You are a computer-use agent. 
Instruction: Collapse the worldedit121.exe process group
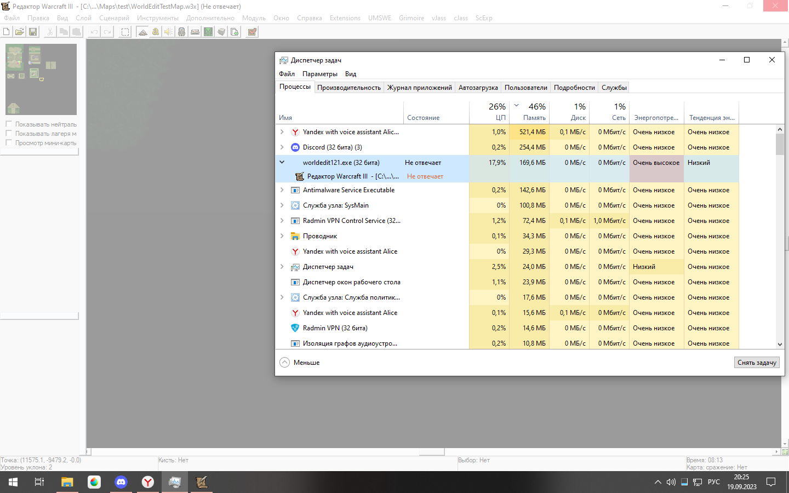(x=282, y=163)
